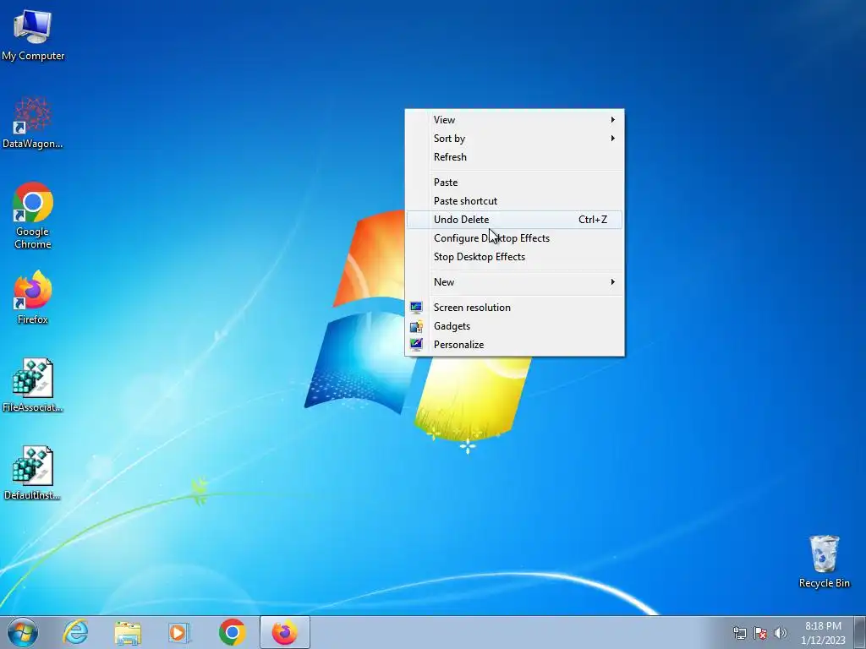Screen dimensions: 866x649
Task: Open Windows Explorer from the taskbar
Action: 128,632
